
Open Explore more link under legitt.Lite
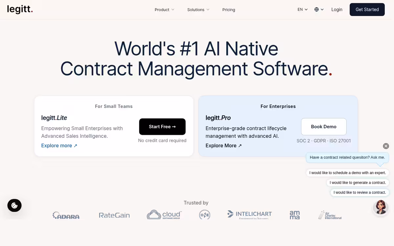[x=59, y=146]
